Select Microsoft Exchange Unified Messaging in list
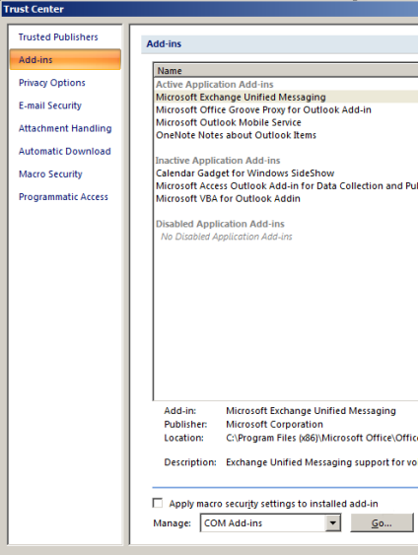This screenshot has width=418, height=555. (287, 97)
